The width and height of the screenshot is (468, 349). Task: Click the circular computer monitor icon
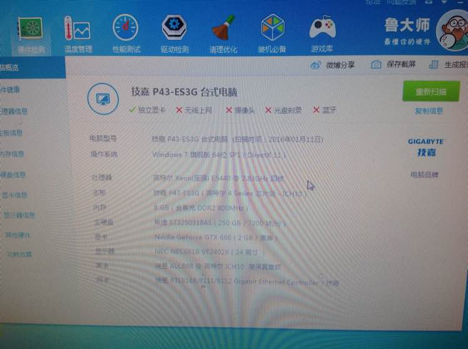pos(103,99)
